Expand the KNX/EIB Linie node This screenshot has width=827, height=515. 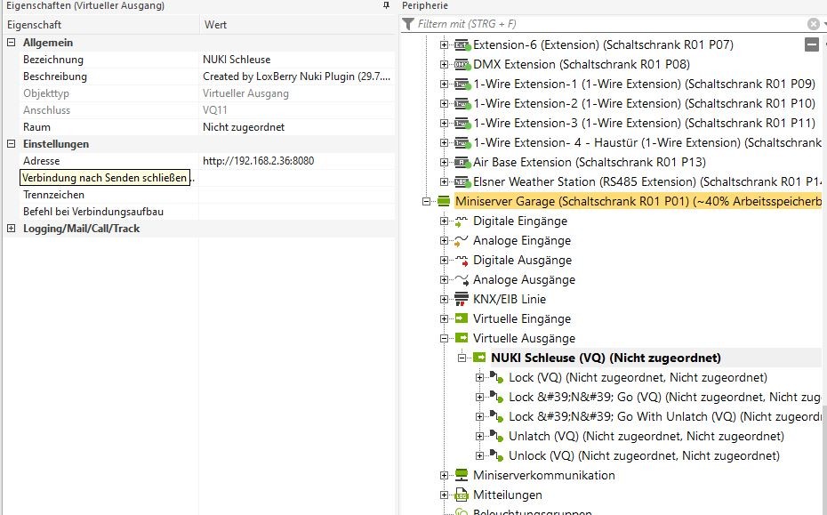[444, 299]
